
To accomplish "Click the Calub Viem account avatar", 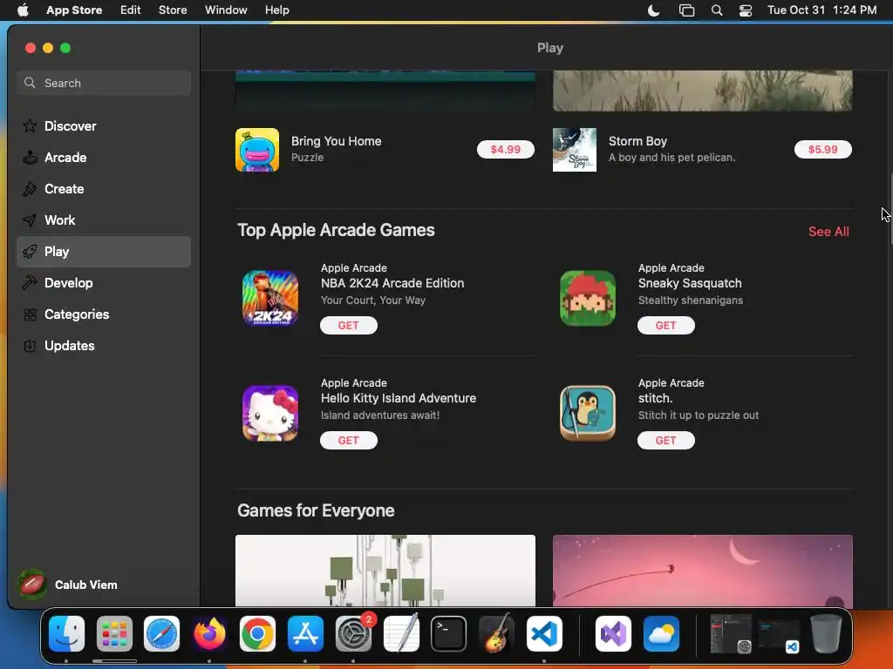I will point(32,585).
